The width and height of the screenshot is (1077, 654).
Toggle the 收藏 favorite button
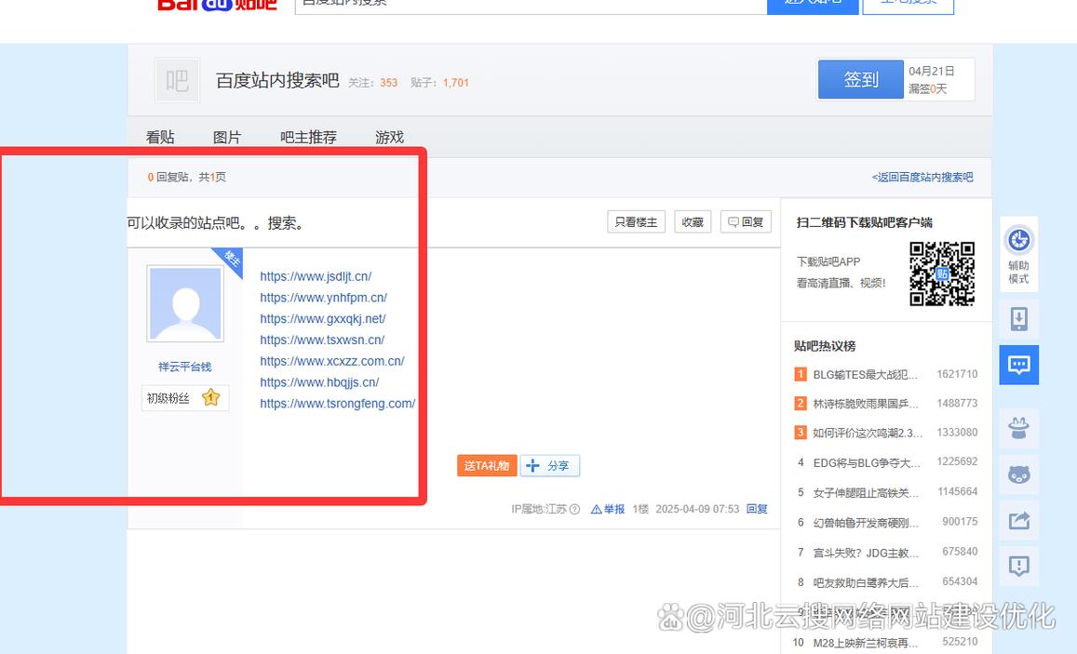coord(693,221)
